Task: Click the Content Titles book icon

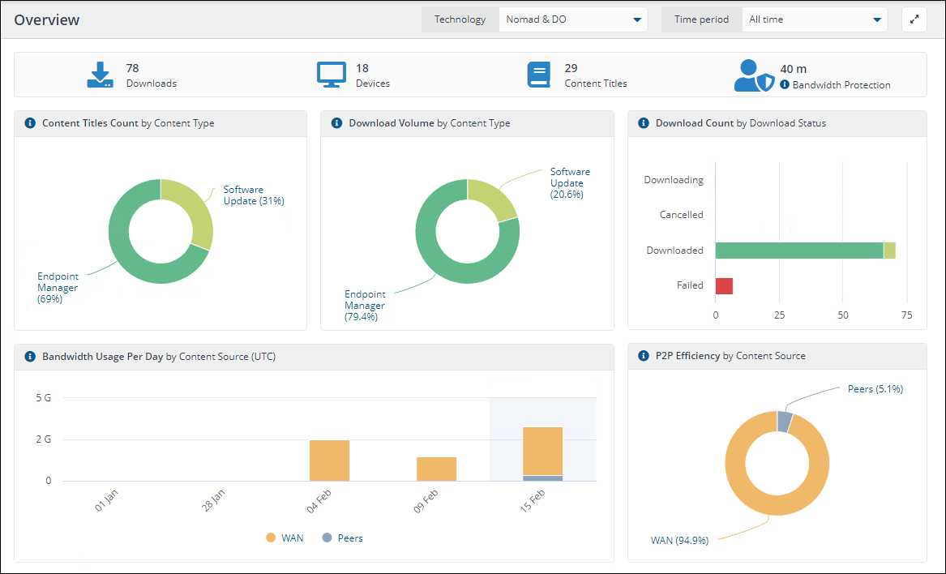Action: tap(538, 75)
